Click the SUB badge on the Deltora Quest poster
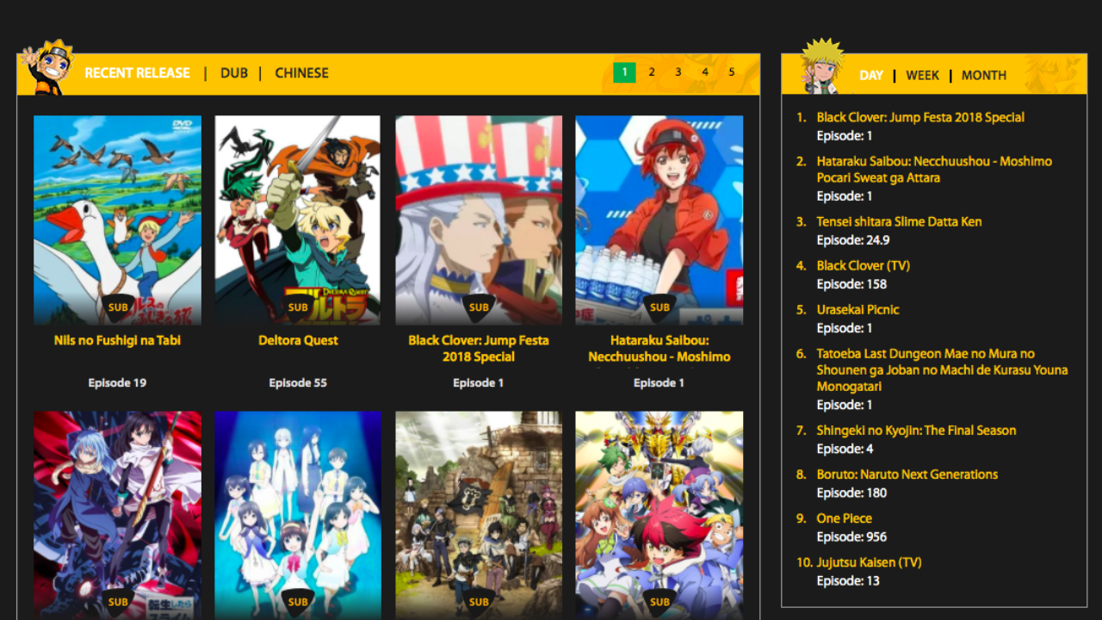The height and width of the screenshot is (620, 1102). click(x=298, y=307)
